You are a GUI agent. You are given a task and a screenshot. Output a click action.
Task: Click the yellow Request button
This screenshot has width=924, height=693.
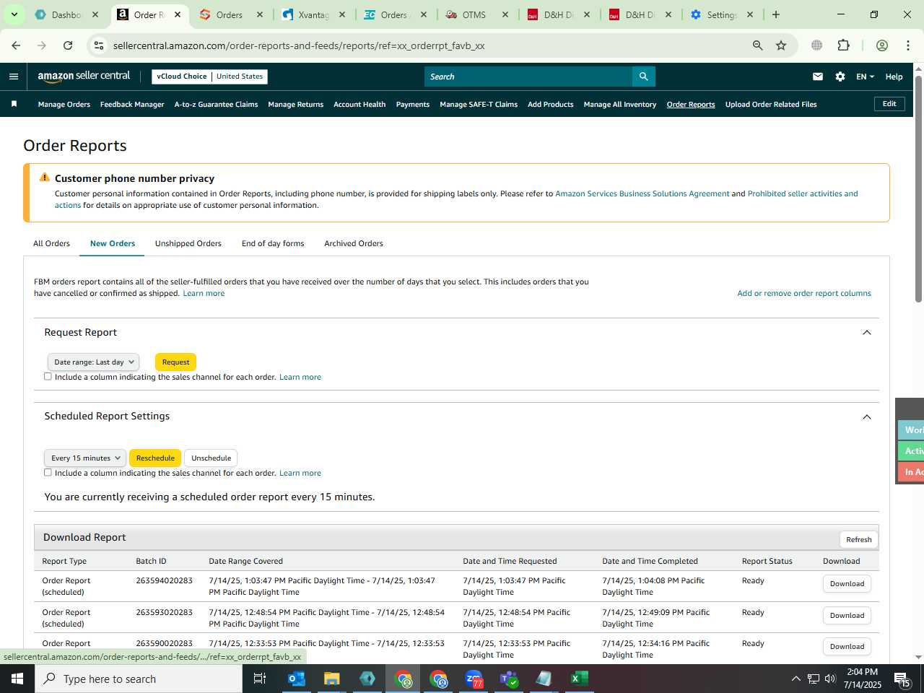tap(175, 362)
